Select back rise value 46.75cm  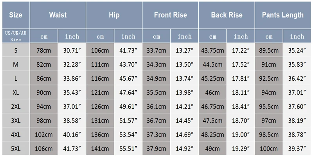pyautogui.click(x=212, y=106)
